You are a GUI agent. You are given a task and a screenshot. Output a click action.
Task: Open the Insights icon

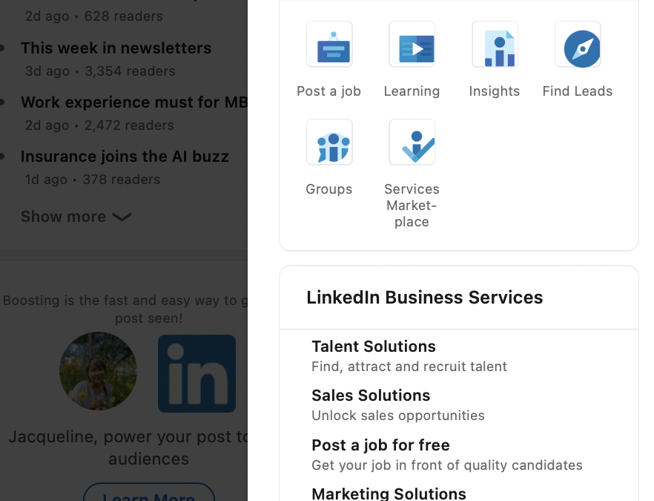click(495, 45)
